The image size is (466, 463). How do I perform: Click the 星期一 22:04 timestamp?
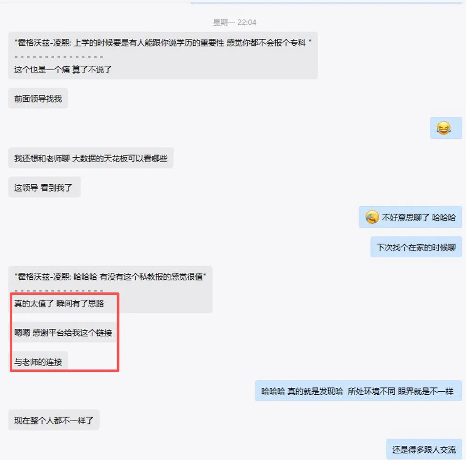click(235, 22)
